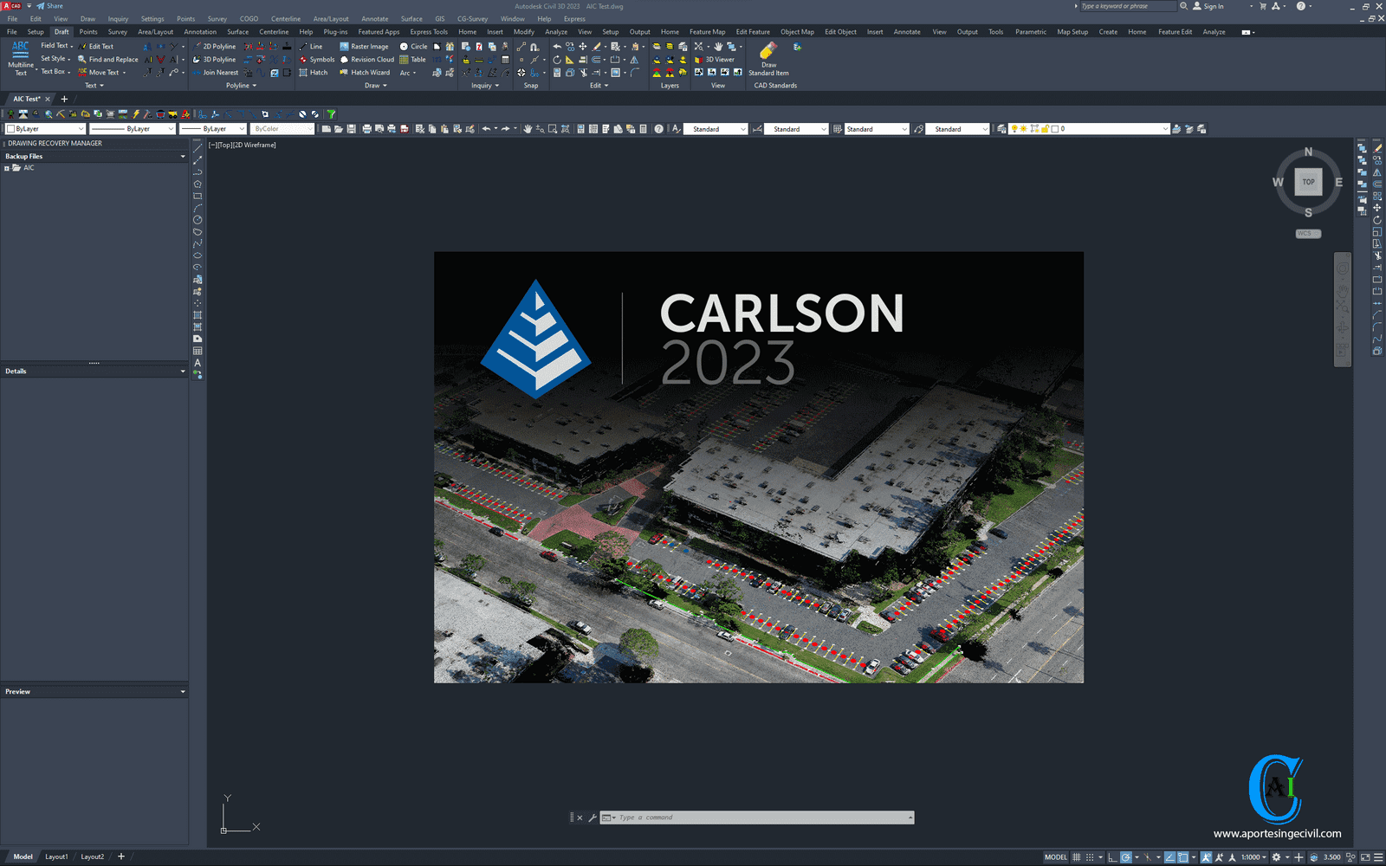Image resolution: width=1386 pixels, height=866 pixels.
Task: Switch to the Express Tools ribbon tab
Action: (x=429, y=32)
